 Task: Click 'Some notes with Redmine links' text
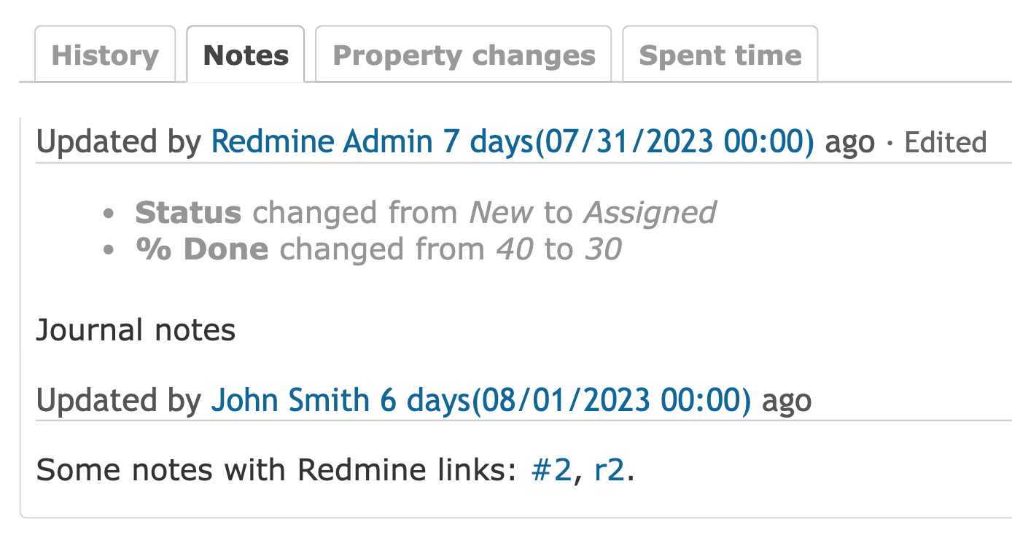click(277, 470)
